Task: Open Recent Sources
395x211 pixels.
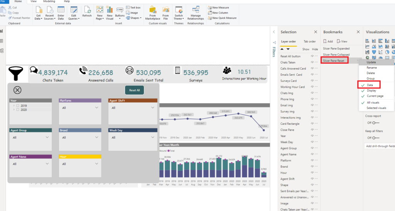Action: [50, 13]
